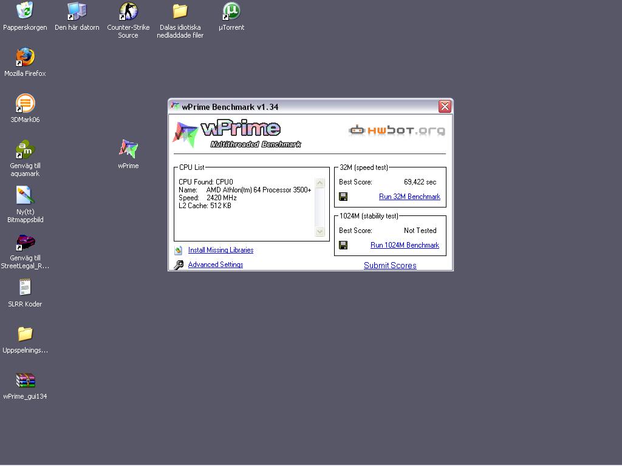Image resolution: width=622 pixels, height=466 pixels.
Task: Select the Ny(tt) Bitmappsbild file icon
Action: click(x=25, y=195)
